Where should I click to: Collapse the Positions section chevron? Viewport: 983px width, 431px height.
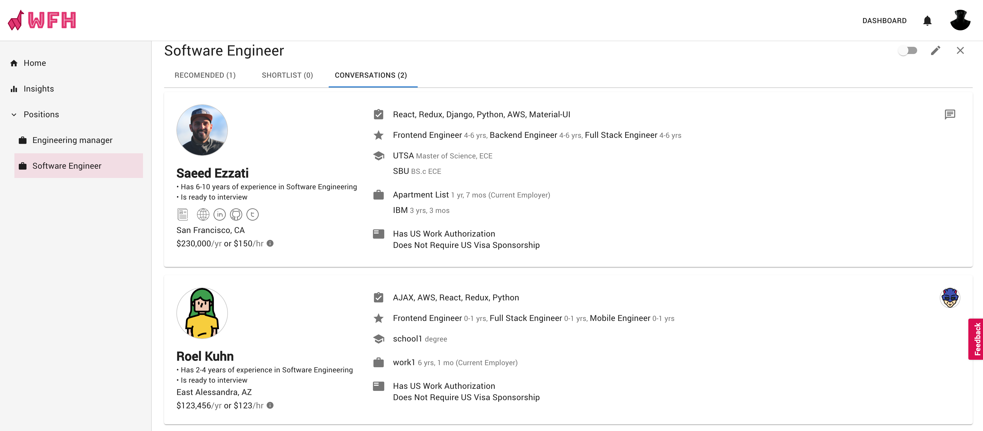pyautogui.click(x=14, y=114)
